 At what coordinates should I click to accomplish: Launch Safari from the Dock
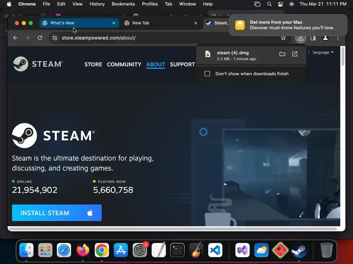click(x=64, y=250)
